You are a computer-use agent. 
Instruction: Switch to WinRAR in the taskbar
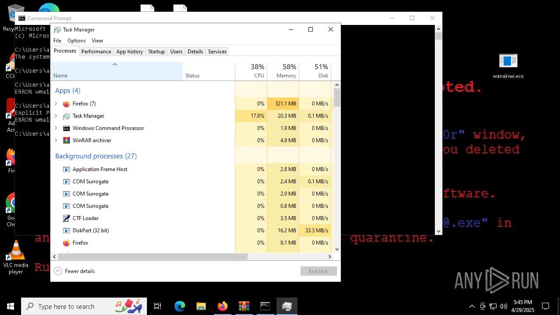(x=244, y=306)
